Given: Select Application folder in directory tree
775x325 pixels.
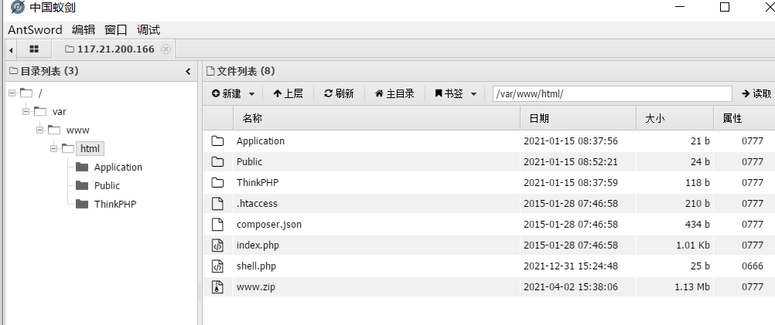Looking at the screenshot, I should pyautogui.click(x=118, y=168).
